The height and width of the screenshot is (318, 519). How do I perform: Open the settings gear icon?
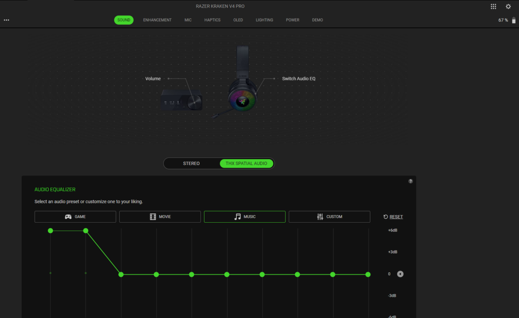click(508, 7)
